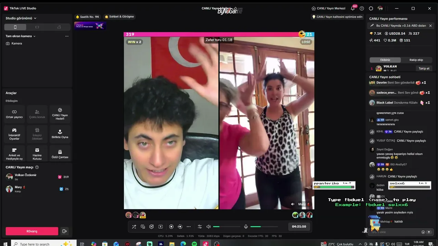Select Volkan Özdemir in match list
Viewport: 438px width, 246px height.
tap(37, 177)
